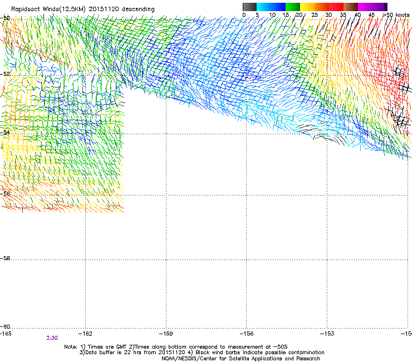Select the dark purple 45-50 knots swatch

pos(380,7)
